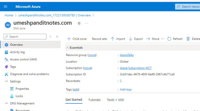This screenshot has height=111, width=200.
Task: Select Overview in the sidebar
Action: (x=30, y=45)
